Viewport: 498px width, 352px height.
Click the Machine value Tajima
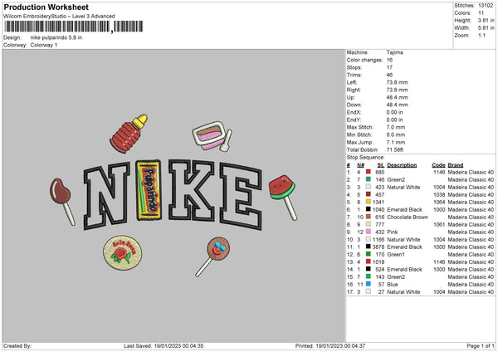point(395,52)
